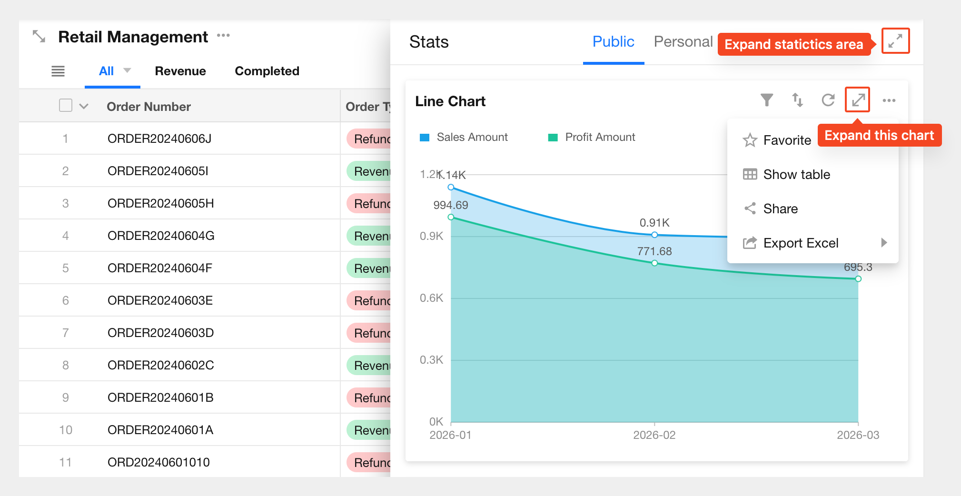Choose Show table from the menu
The image size is (961, 496).
point(796,175)
